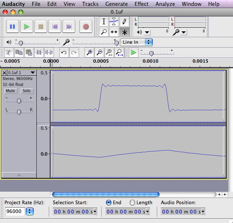This screenshot has width=233, height=223.
Task: Open End time format dropdown
Action: 147,212
